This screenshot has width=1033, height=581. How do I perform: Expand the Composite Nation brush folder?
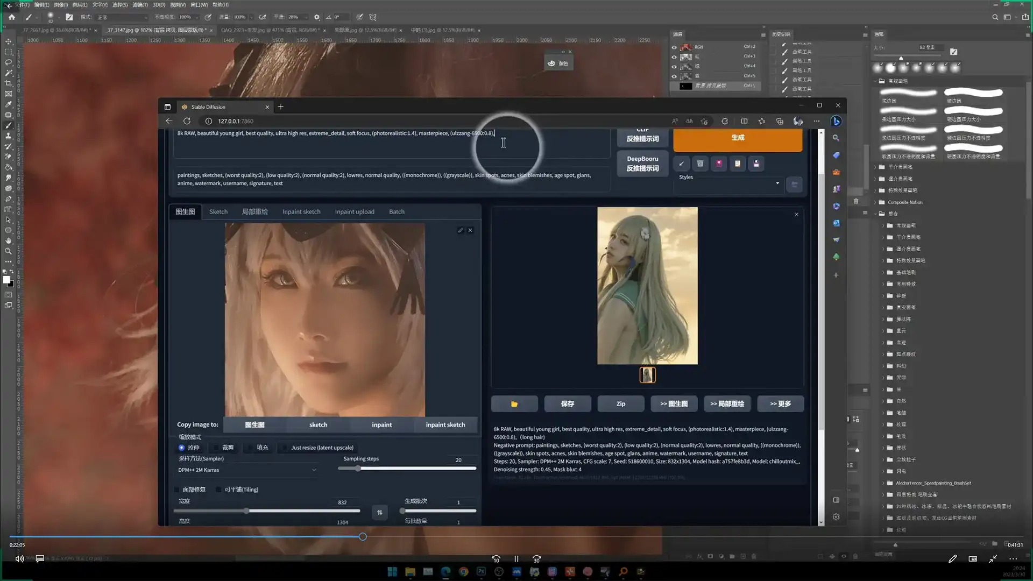[x=876, y=202]
